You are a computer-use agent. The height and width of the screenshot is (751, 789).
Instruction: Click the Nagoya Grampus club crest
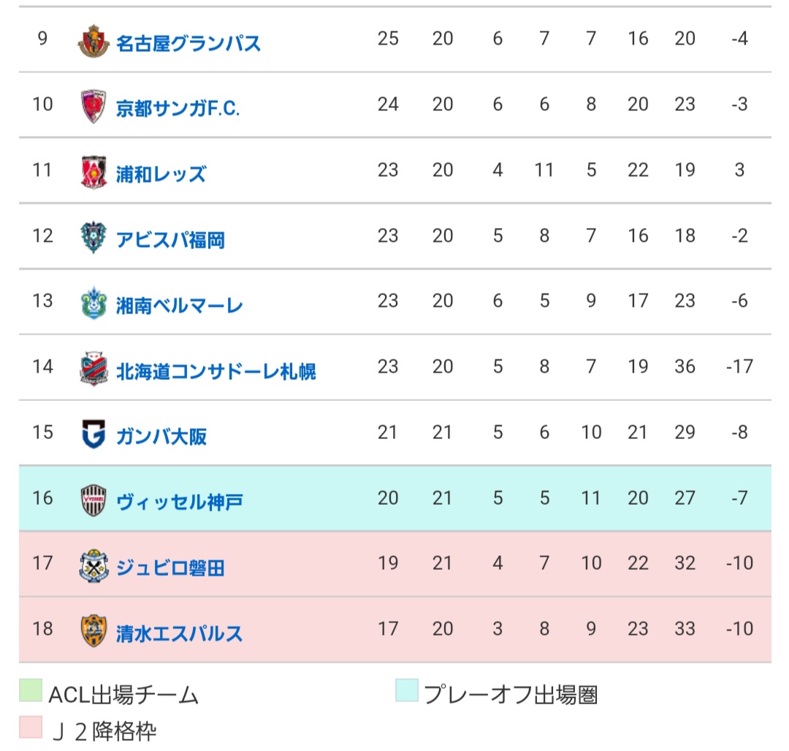pyautogui.click(x=94, y=40)
